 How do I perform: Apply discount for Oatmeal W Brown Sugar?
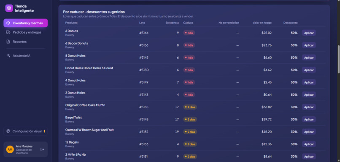tap(309, 132)
